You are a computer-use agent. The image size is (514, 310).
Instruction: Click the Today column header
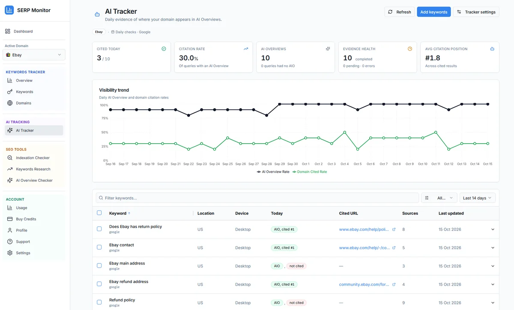coord(277,213)
